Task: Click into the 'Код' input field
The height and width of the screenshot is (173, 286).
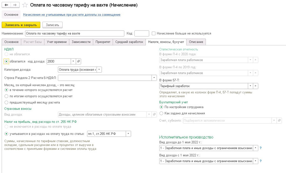Action: [142, 34]
